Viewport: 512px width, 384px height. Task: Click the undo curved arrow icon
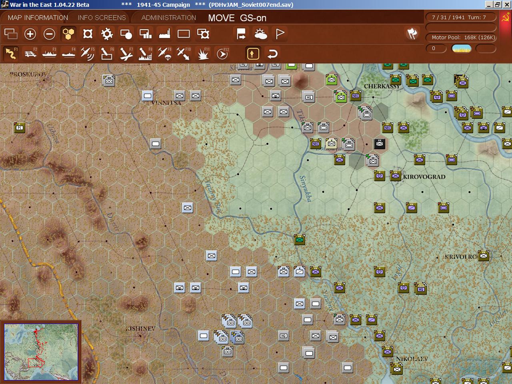pos(272,53)
